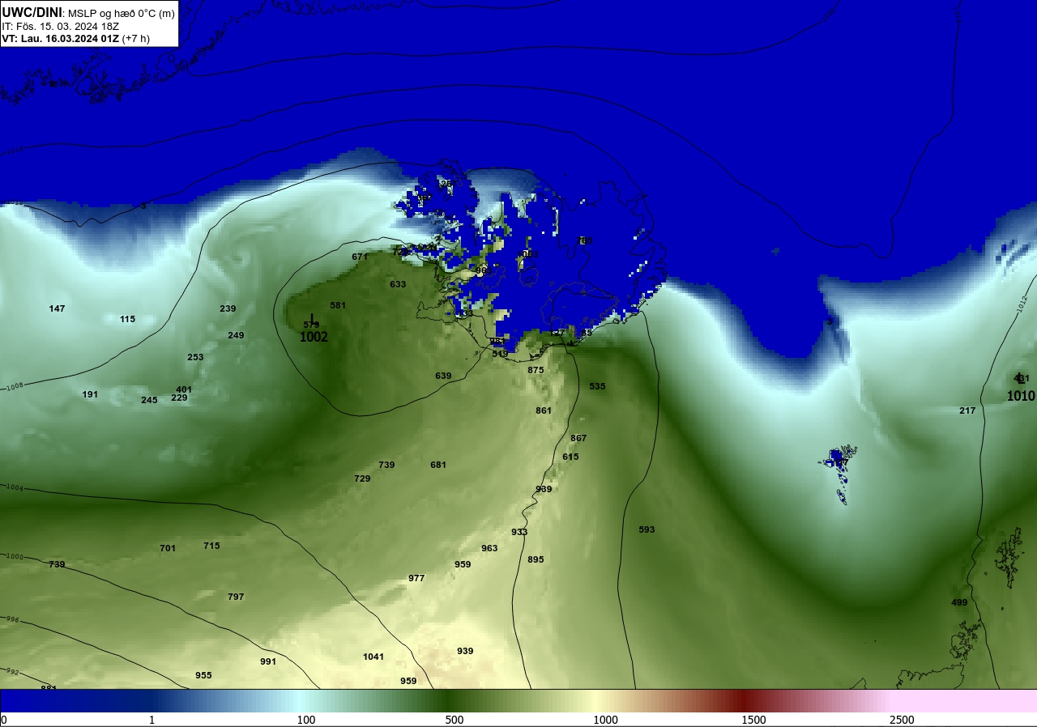Click the 217 height value
Screen dimensions: 1037x727
[967, 410]
